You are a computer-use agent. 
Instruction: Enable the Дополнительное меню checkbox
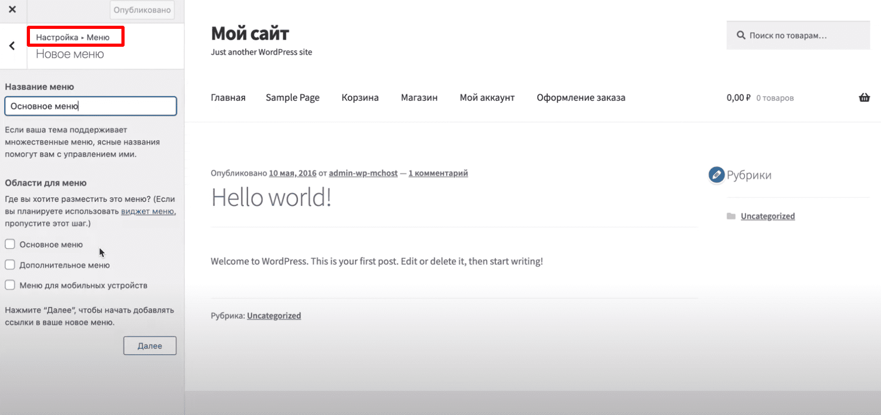[x=10, y=265]
